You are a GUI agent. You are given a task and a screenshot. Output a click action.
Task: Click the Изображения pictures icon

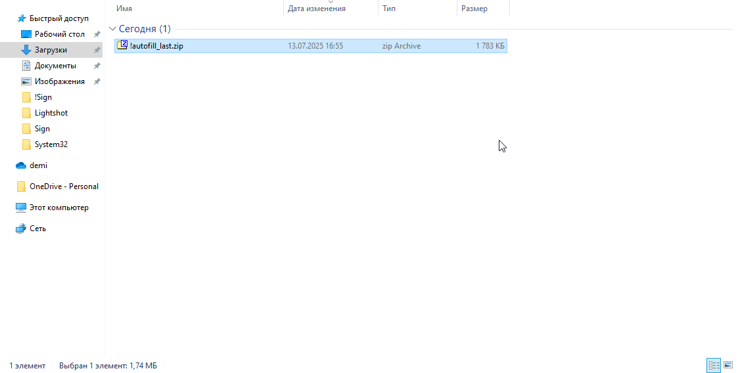[x=26, y=81]
